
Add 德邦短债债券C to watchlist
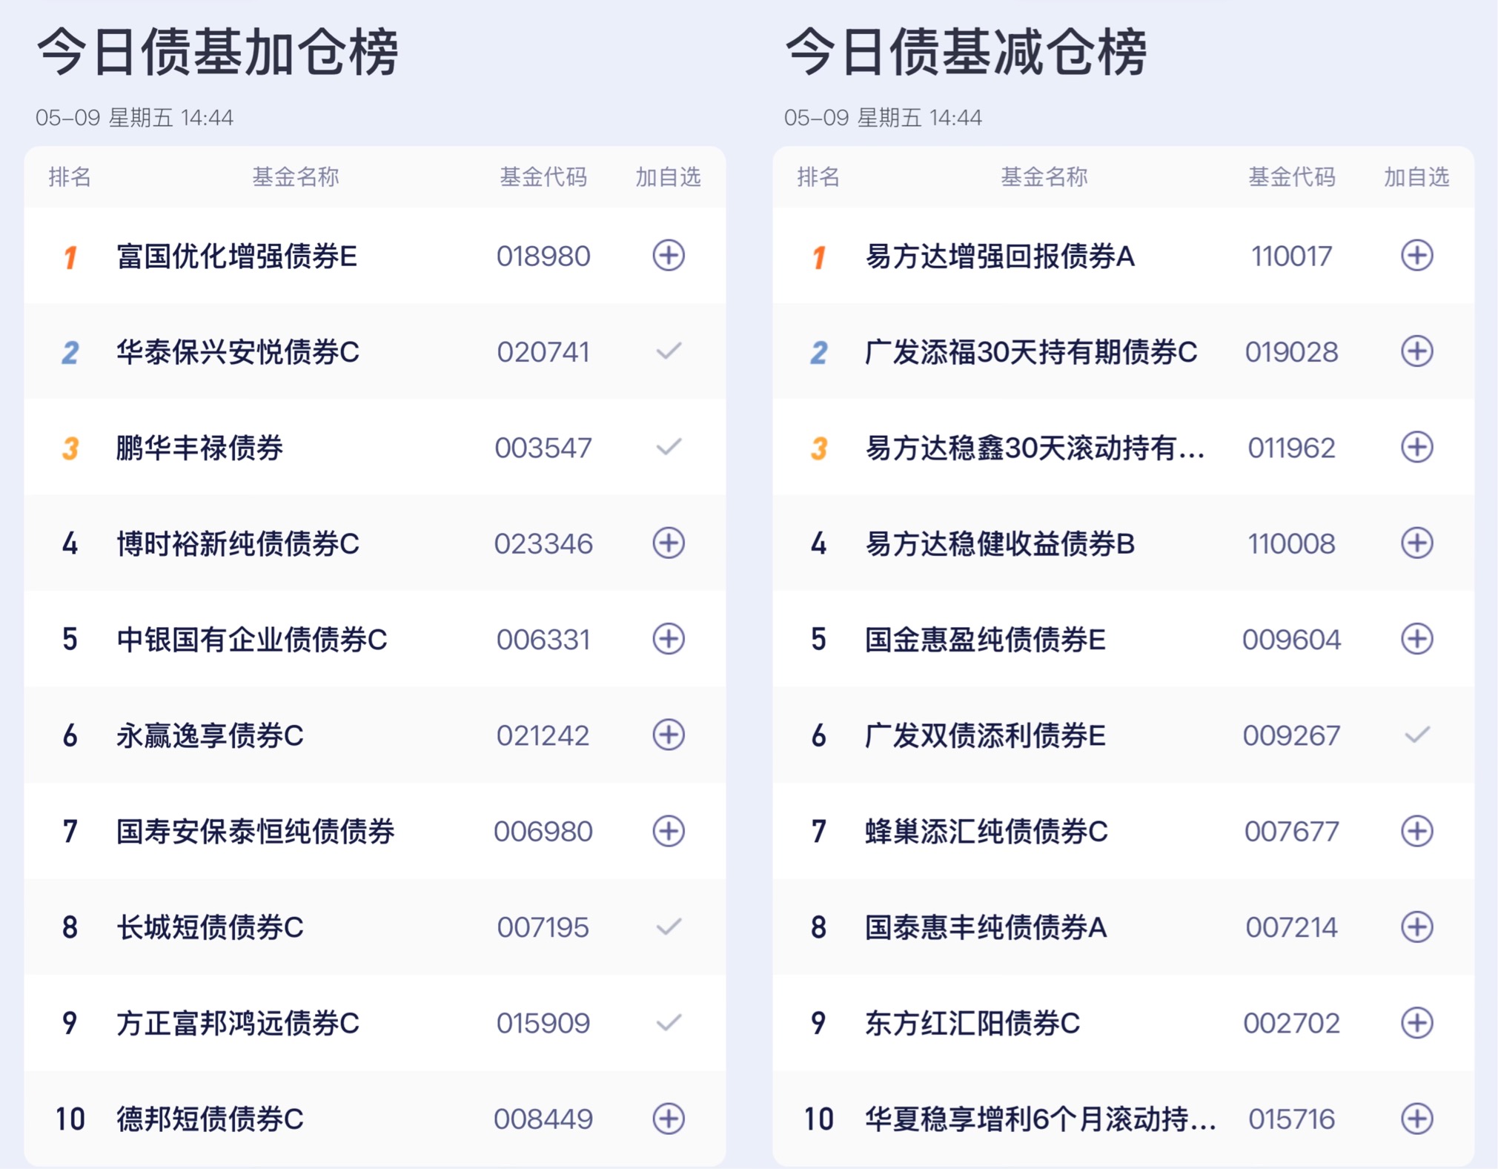pyautogui.click(x=668, y=1119)
